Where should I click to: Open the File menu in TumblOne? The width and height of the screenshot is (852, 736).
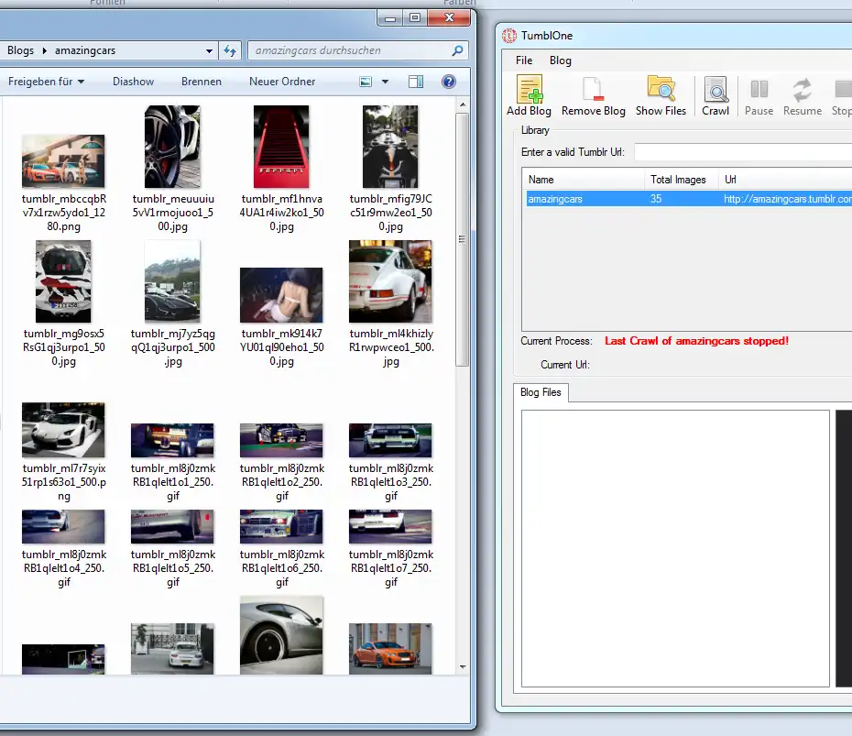click(x=524, y=60)
